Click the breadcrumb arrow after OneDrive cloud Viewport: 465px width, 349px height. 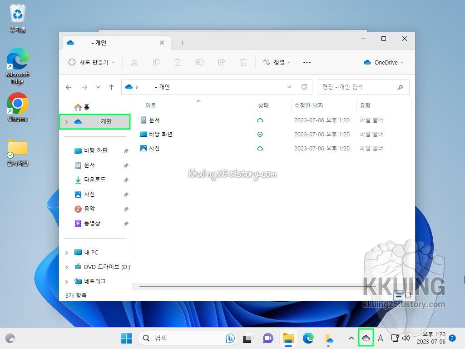tap(137, 87)
